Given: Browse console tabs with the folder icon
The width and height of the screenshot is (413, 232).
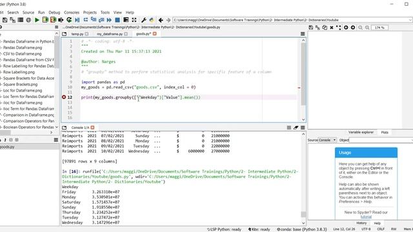Looking at the screenshot, I should 65,128.
